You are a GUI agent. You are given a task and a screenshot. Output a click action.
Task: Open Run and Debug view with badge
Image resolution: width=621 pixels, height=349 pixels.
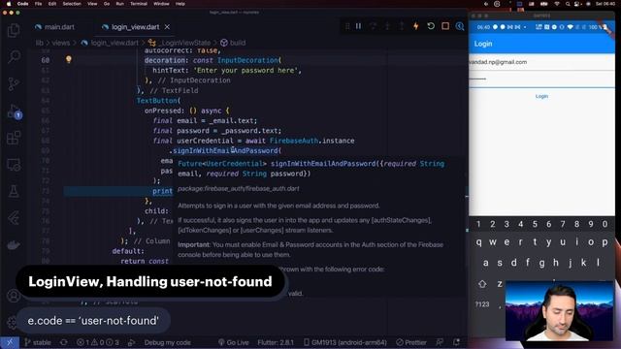[x=15, y=111]
